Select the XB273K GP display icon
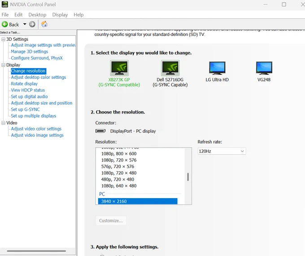 click(119, 68)
